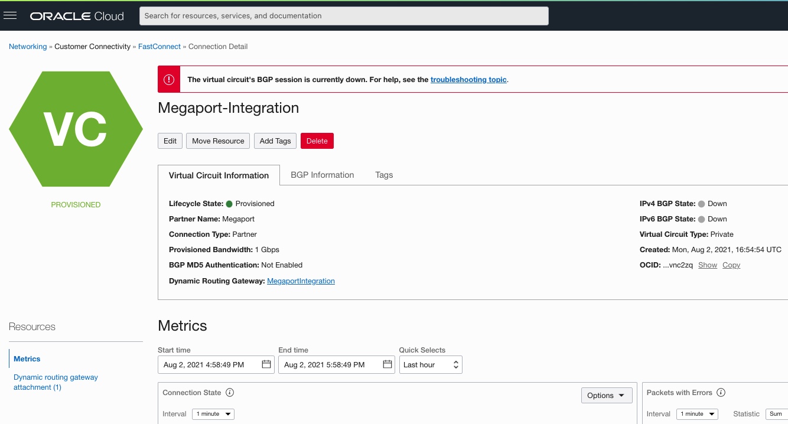This screenshot has height=424, width=788.
Task: Click the Virtual Circuit Type Private value
Action: point(722,234)
